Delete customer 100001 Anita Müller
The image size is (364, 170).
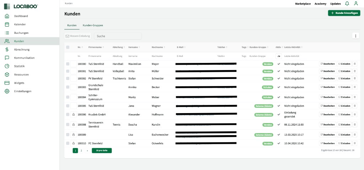click(355, 71)
